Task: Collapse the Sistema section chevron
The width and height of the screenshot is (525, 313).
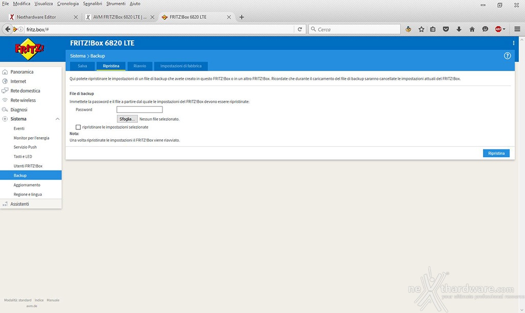Action: [x=57, y=119]
